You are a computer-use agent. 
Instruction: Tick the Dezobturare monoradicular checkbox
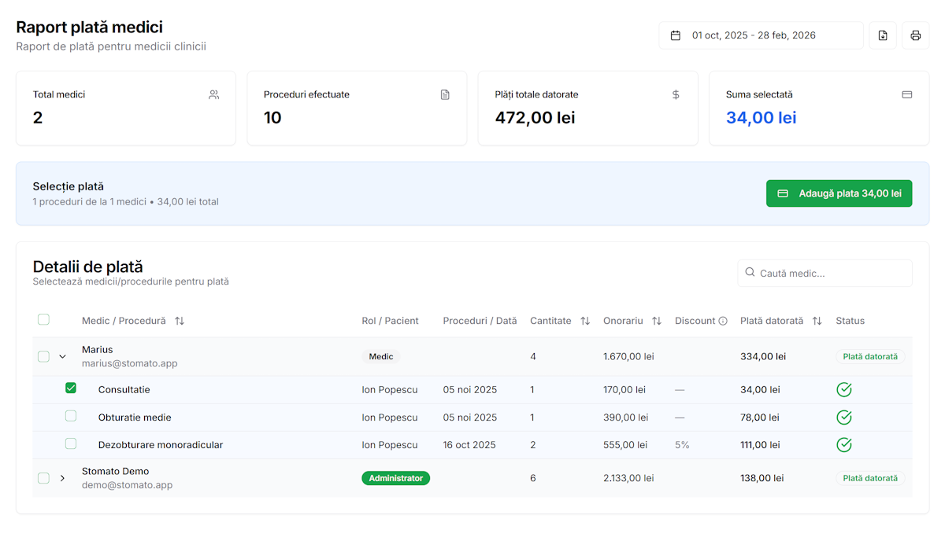click(x=71, y=443)
